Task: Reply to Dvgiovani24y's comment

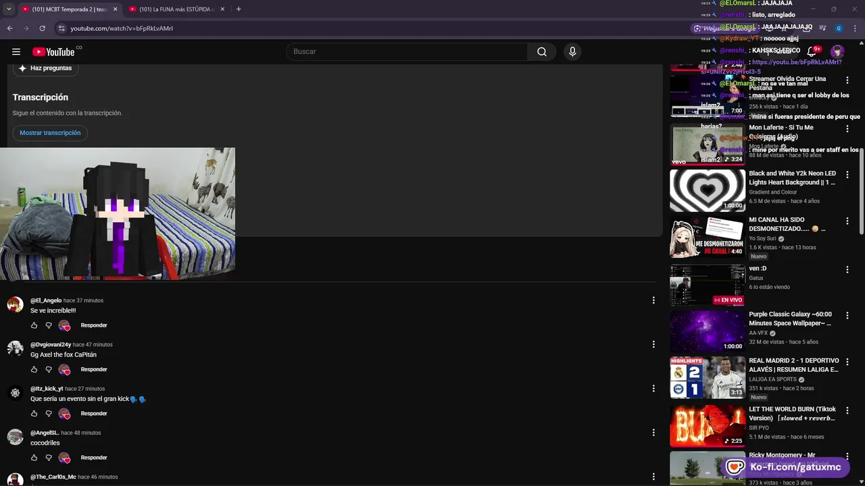Action: tap(94, 369)
